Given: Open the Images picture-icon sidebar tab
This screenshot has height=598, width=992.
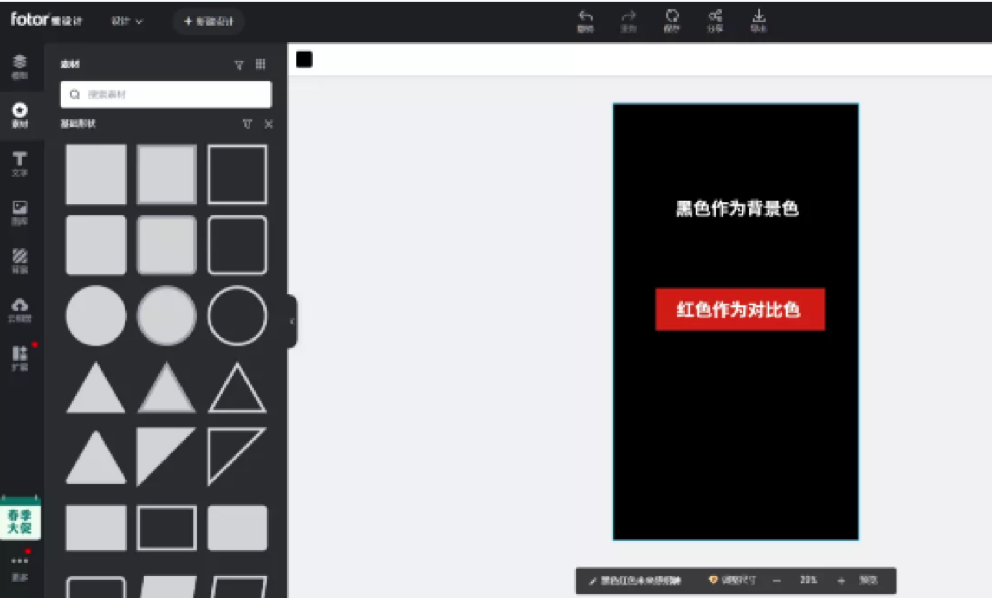Looking at the screenshot, I should click(20, 212).
